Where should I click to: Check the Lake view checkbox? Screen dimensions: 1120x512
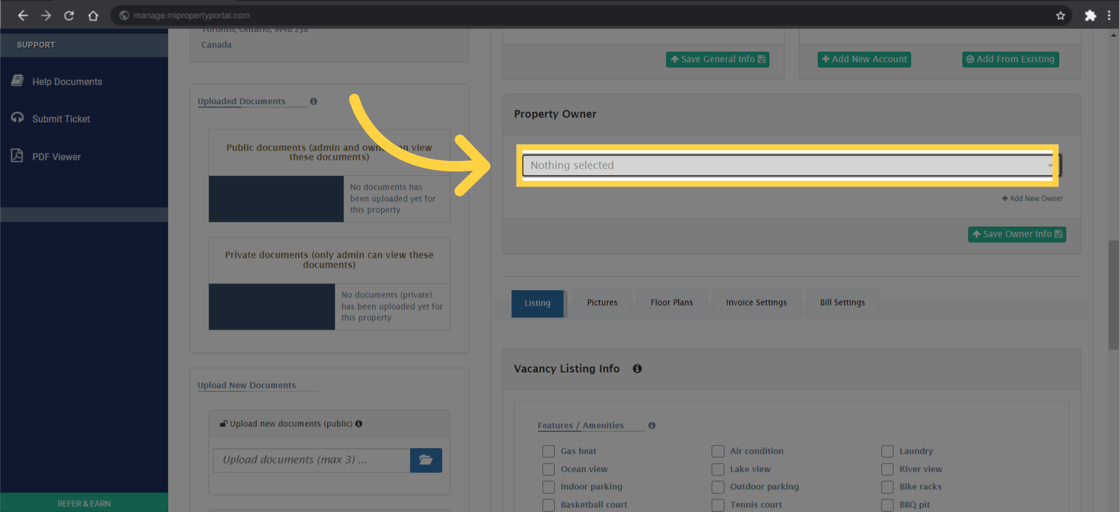point(717,469)
